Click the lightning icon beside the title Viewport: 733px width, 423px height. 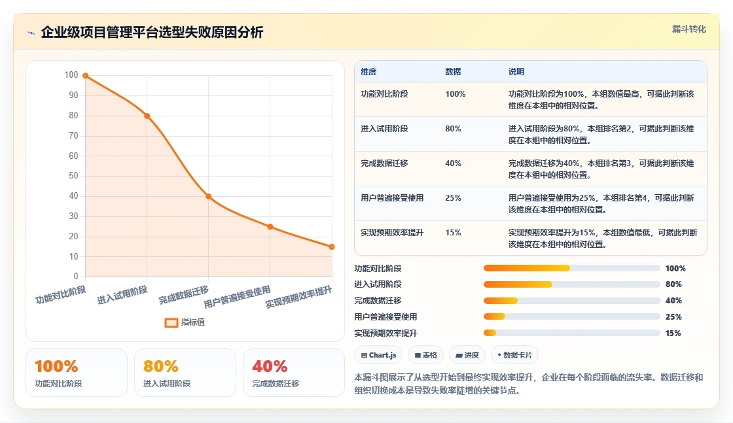tap(31, 33)
